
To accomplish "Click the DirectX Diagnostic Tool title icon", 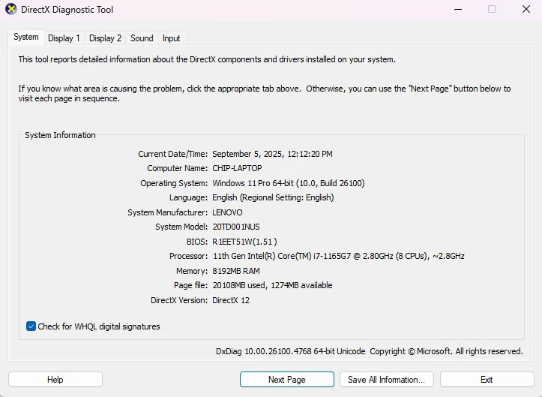I will pyautogui.click(x=10, y=9).
